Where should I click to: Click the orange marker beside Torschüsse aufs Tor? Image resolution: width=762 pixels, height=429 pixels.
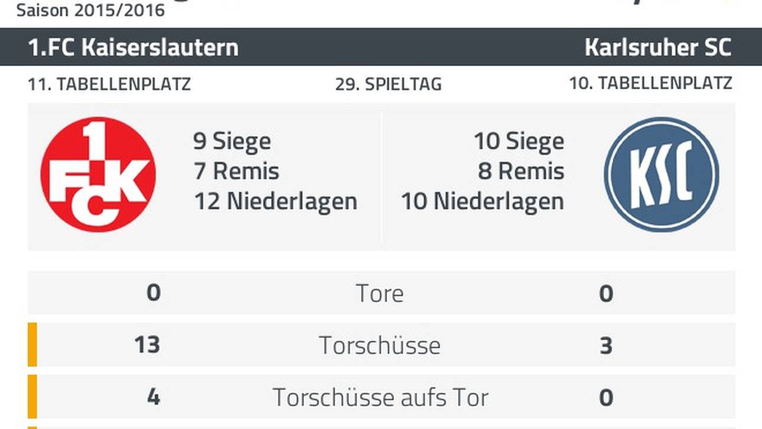point(32,396)
